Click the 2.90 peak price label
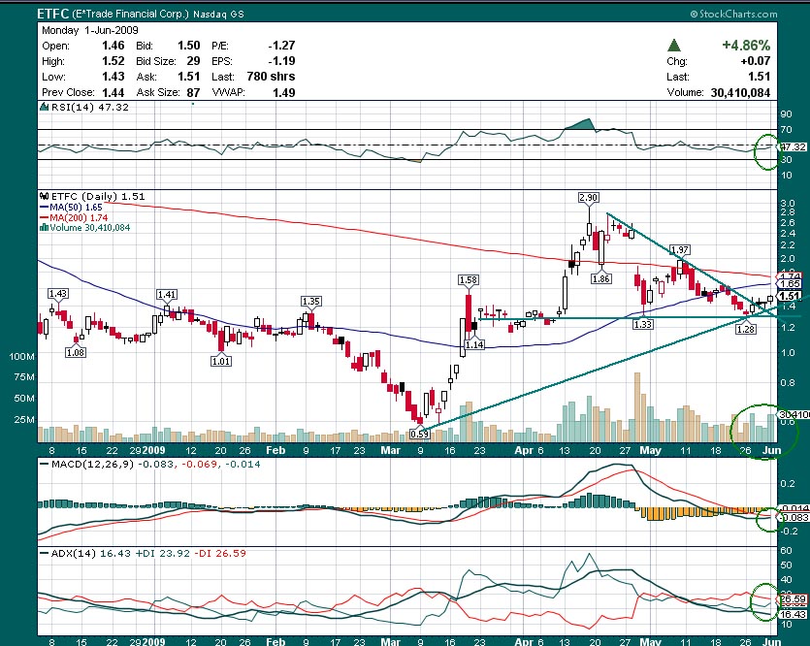 [x=588, y=198]
